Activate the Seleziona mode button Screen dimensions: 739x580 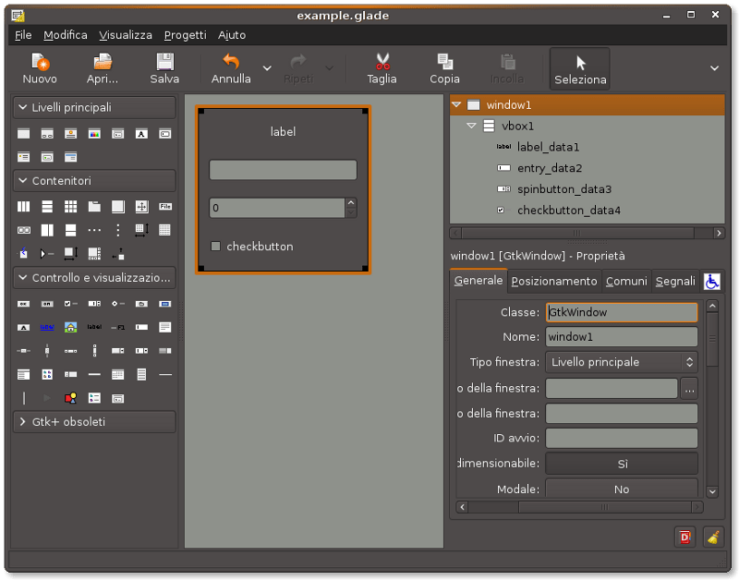(579, 68)
